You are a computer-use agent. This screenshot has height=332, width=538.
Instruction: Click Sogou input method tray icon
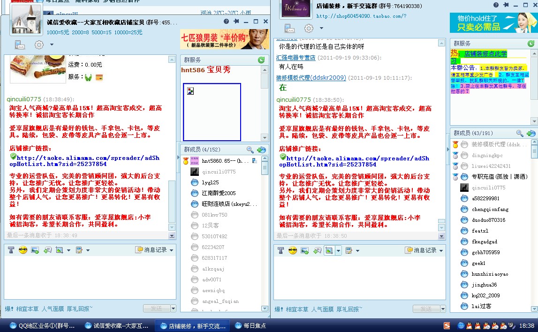tap(447, 325)
